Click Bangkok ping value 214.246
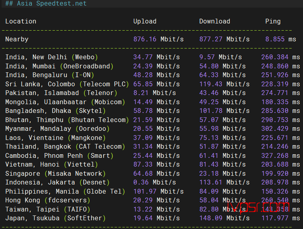 pyautogui.click(x=275, y=147)
